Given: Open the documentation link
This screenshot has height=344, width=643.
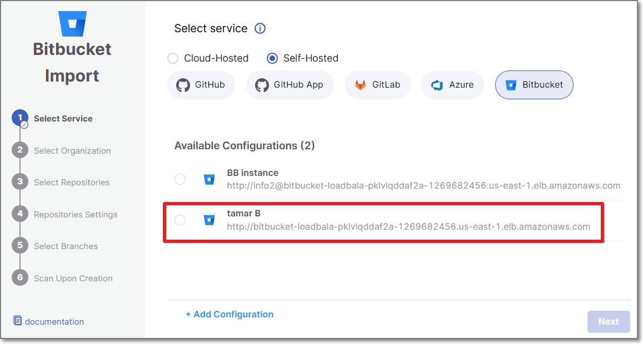Looking at the screenshot, I should tap(54, 321).
